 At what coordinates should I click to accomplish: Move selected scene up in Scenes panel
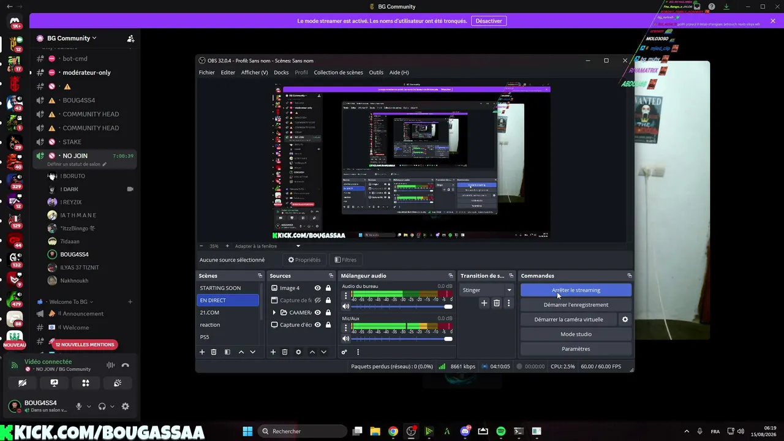pos(241,352)
